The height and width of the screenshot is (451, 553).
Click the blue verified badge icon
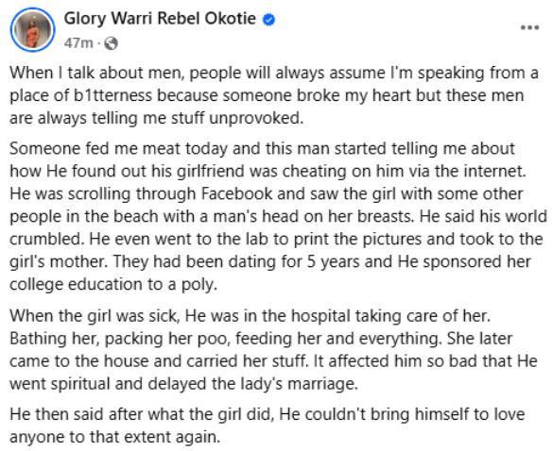point(269,20)
